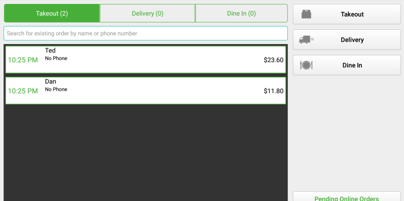Open Pending Online Orders
Viewport: 404px width, 201px height.
347,198
